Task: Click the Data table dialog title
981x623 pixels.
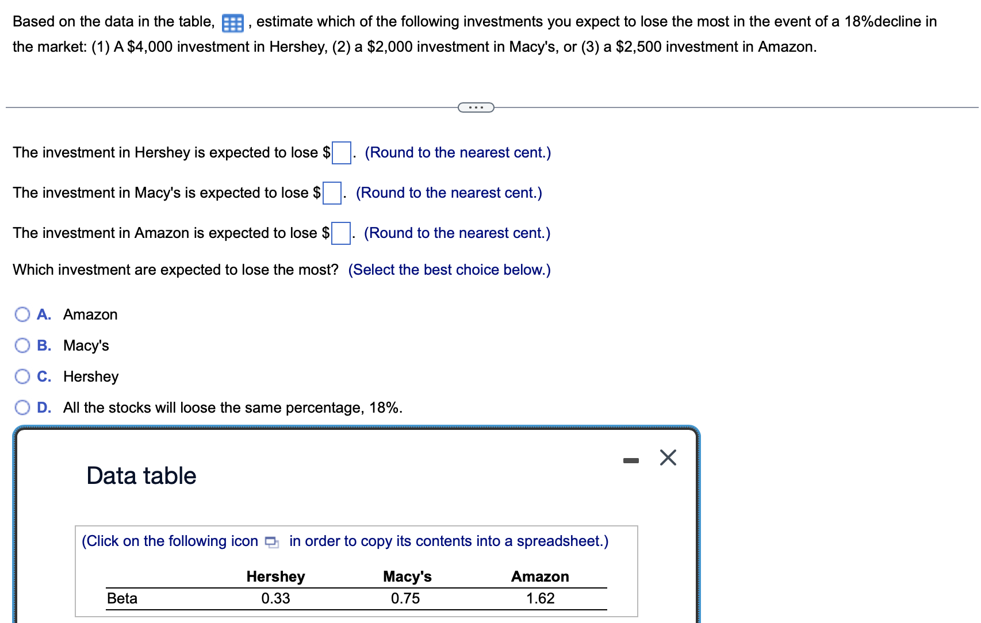Action: [140, 475]
